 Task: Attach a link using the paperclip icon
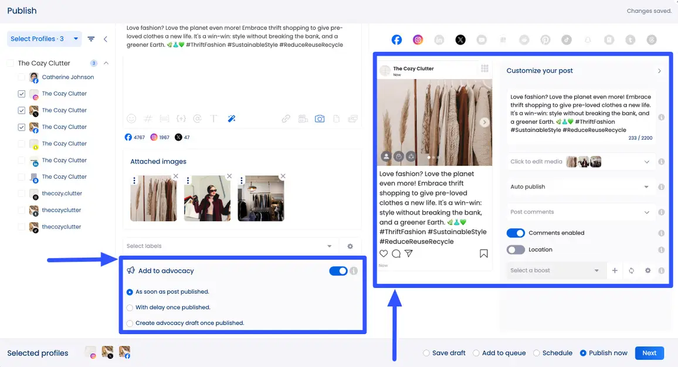click(286, 118)
